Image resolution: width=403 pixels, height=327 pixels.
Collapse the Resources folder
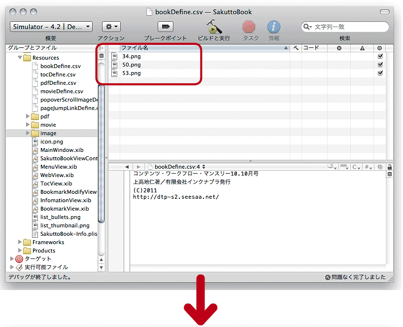pyautogui.click(x=20, y=58)
